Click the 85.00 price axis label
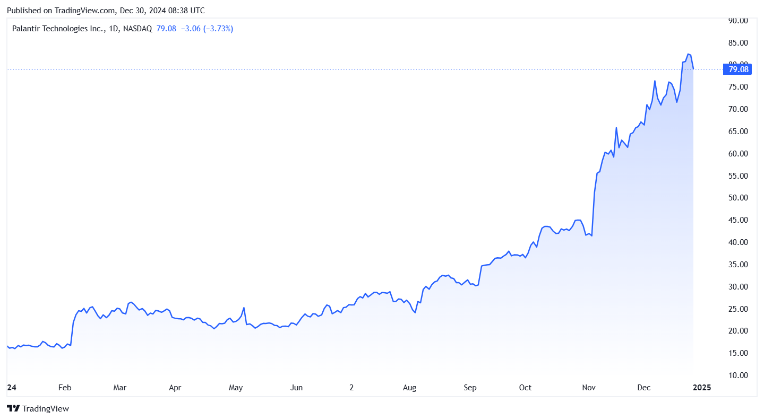This screenshot has width=764, height=420. tap(737, 43)
